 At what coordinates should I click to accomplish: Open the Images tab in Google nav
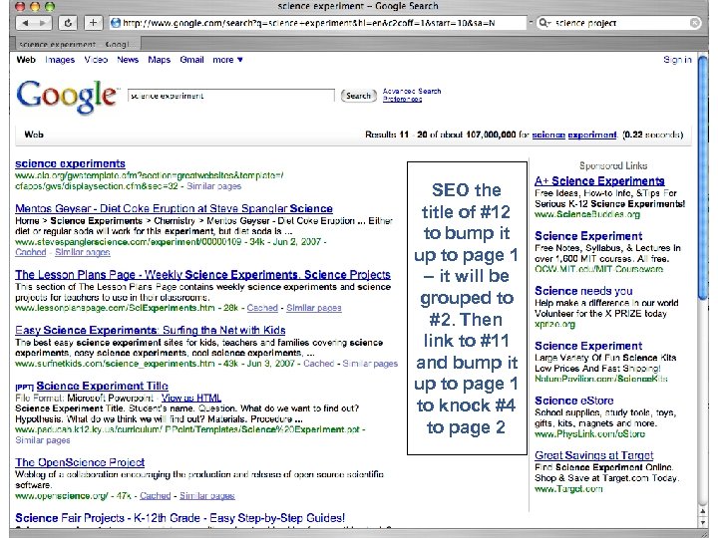60,60
